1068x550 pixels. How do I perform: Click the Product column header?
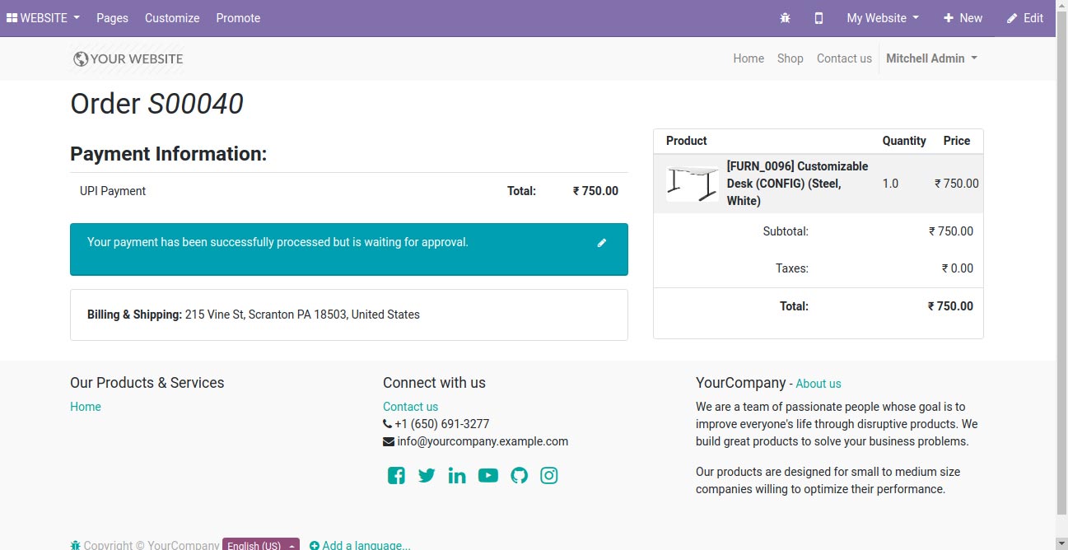click(687, 141)
